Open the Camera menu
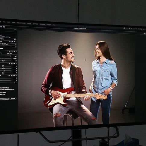Image resolution: width=146 pixels, height=146 pixels. pos(36,24)
